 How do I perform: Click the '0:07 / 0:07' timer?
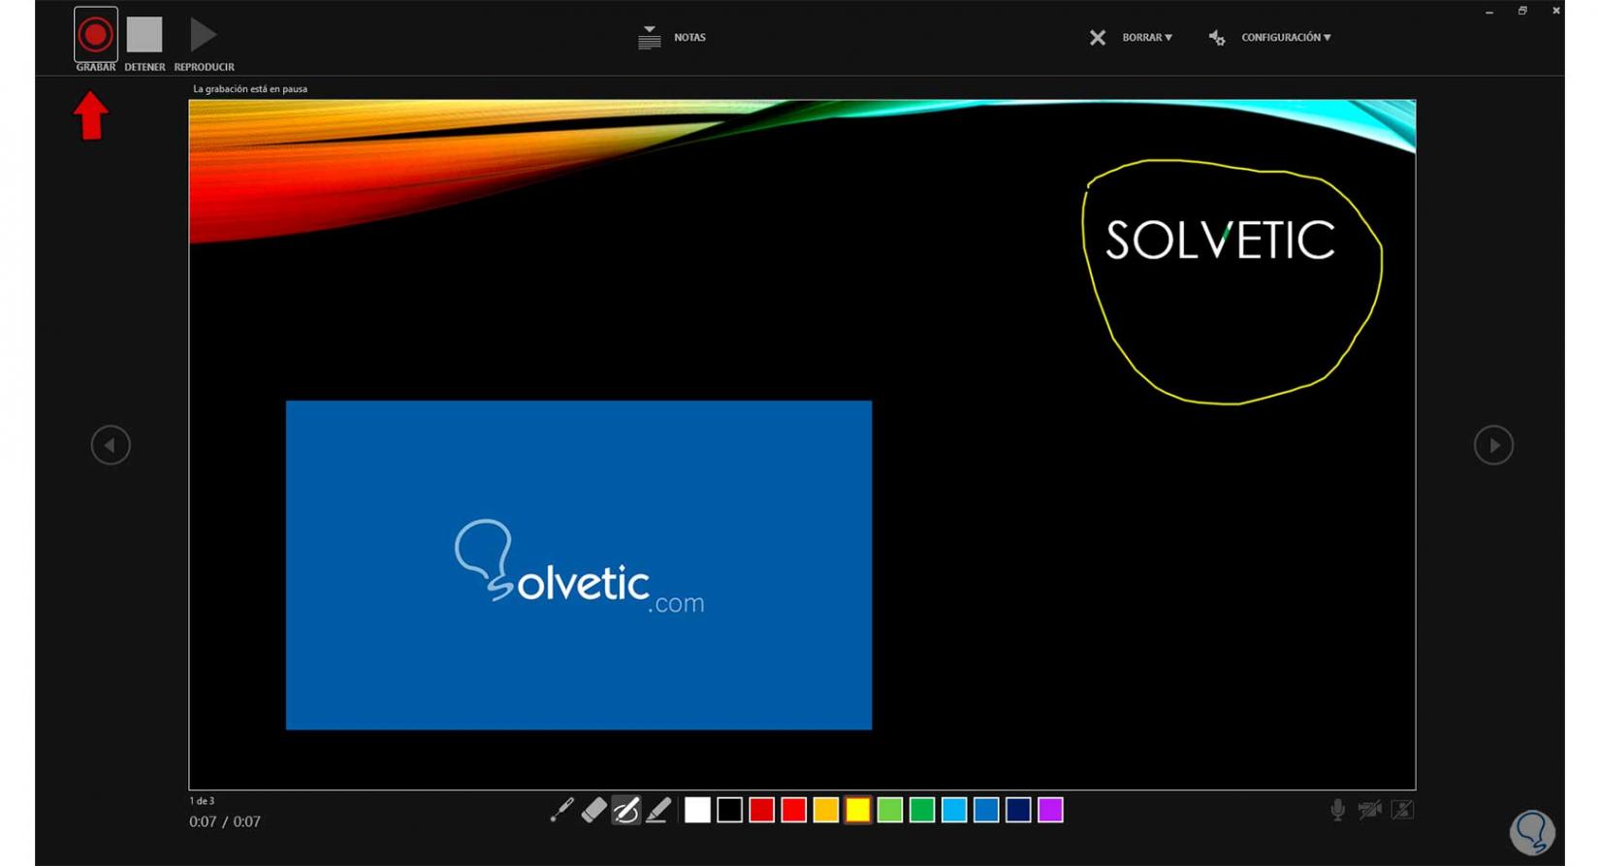[225, 821]
